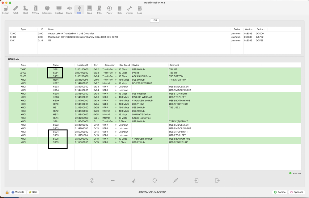
Task: Click location ID 0x14800000
Action: click(x=82, y=104)
